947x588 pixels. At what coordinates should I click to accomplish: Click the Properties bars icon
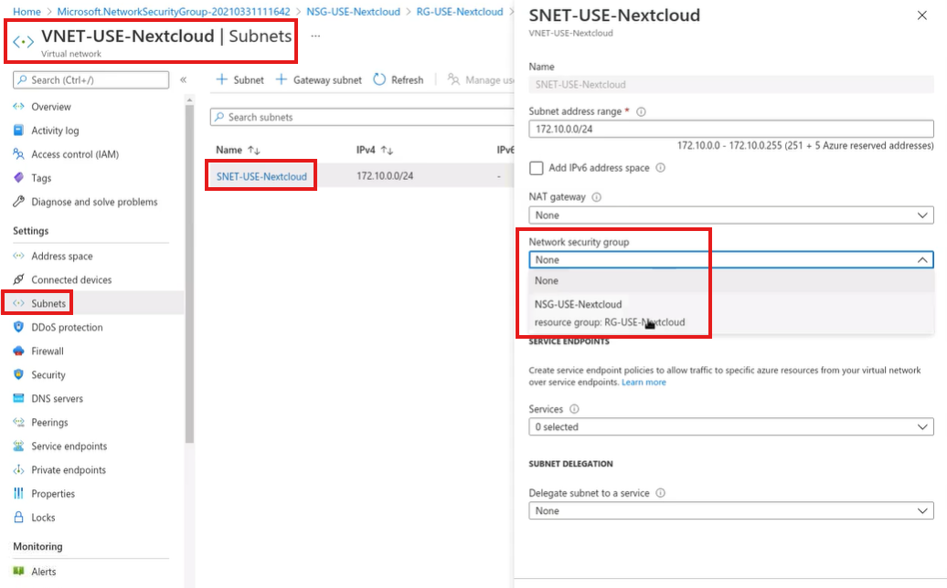tap(18, 493)
